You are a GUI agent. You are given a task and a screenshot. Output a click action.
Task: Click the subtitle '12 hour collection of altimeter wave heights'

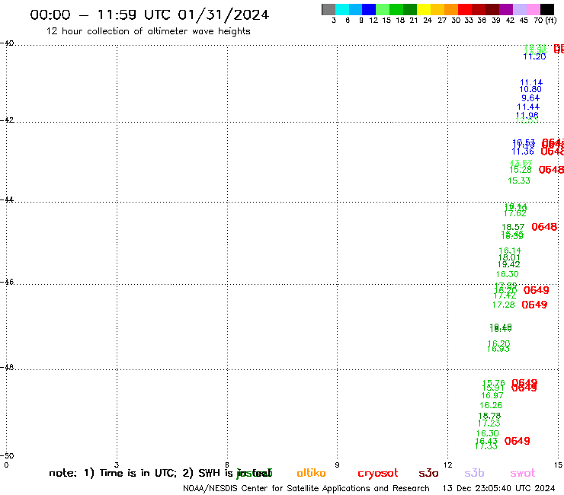pyautogui.click(x=148, y=31)
